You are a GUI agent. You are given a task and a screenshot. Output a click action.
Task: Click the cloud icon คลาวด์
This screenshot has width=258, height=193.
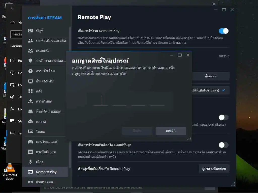pyautogui.click(x=30, y=121)
